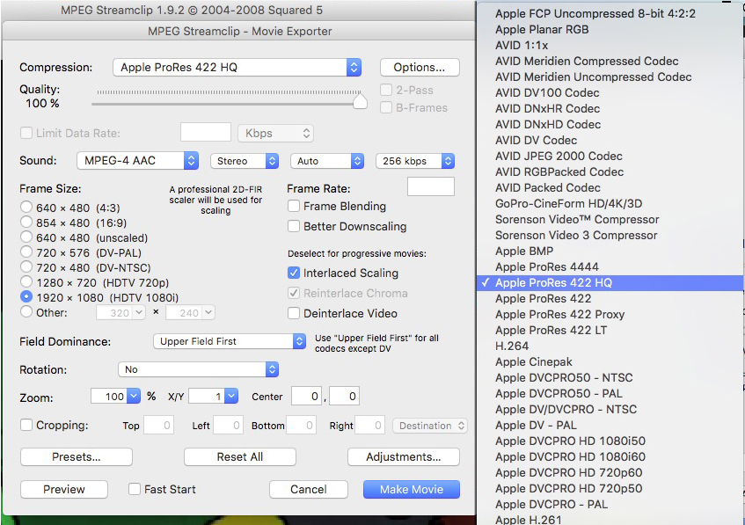The height and width of the screenshot is (525, 745).
Task: Open the Auto sample rate dropdown
Action: [x=327, y=161]
